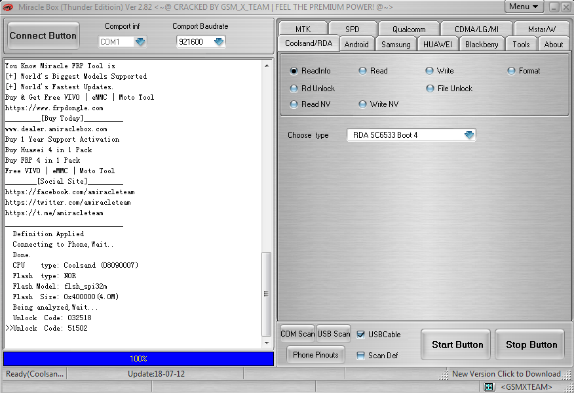Click the keyboard icon in the status bar

(489, 387)
